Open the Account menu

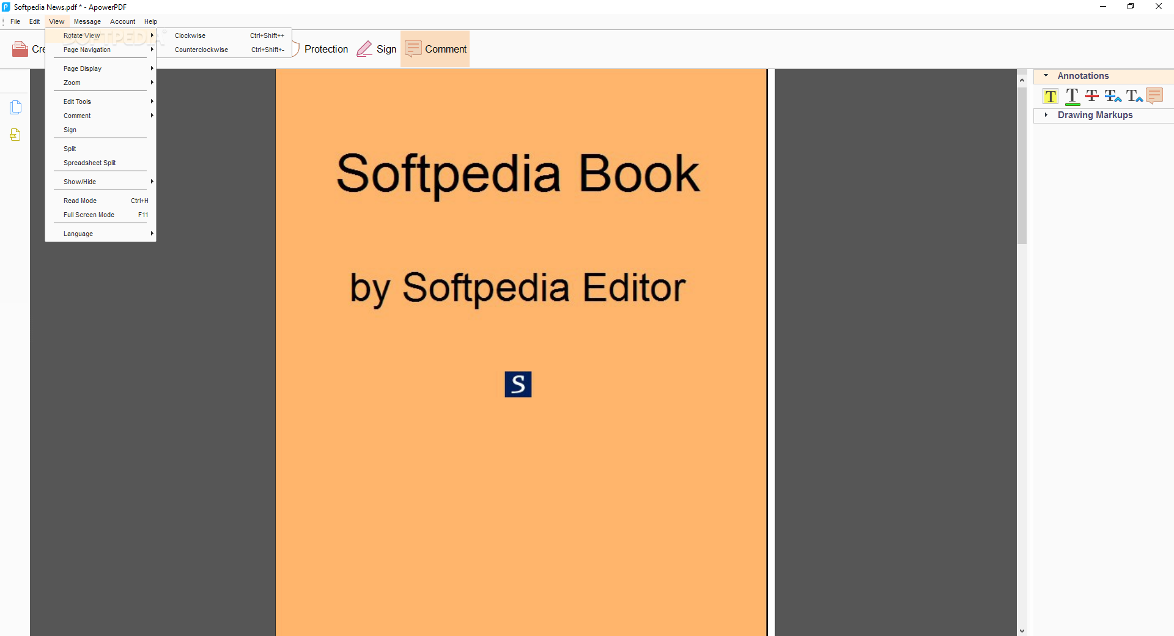[123, 21]
